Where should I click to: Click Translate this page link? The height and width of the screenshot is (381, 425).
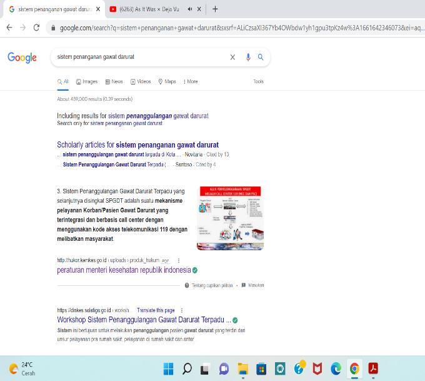coord(156,310)
